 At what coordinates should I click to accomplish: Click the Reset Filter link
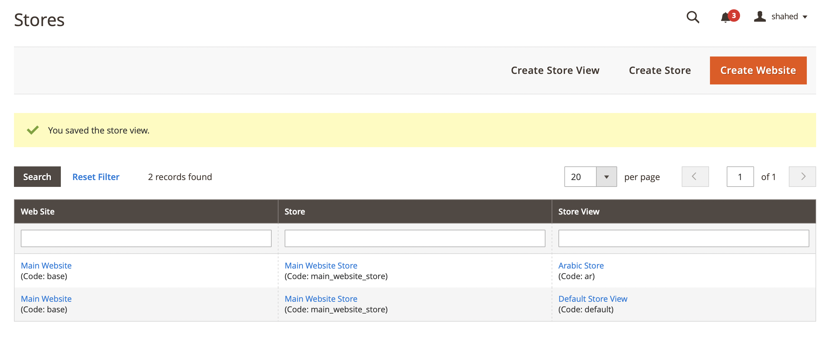tap(96, 177)
